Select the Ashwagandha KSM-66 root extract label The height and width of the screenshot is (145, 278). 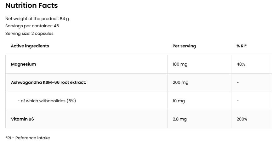48,82
